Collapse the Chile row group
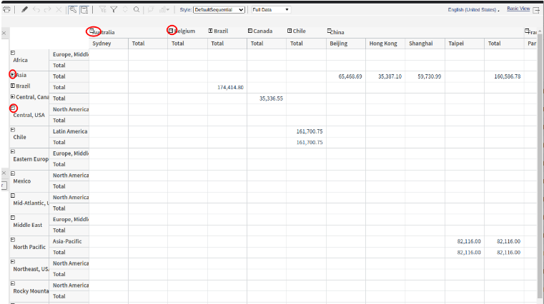 coord(13,129)
